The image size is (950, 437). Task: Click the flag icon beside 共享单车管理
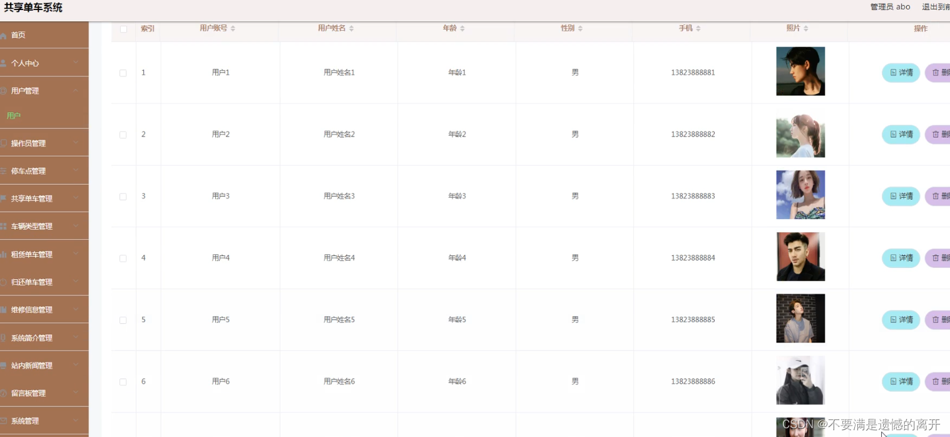pos(3,198)
